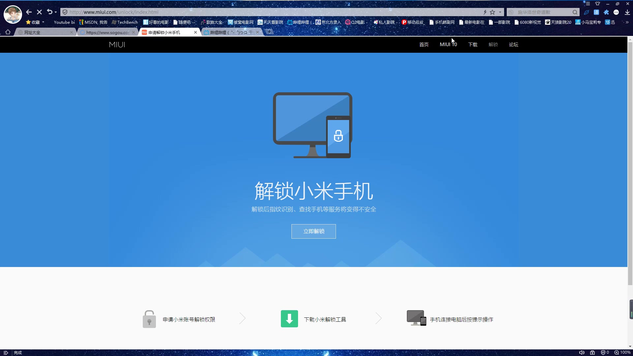This screenshot has width=633, height=356.
Task: Click the user avatar in browser corner
Action: point(13,15)
